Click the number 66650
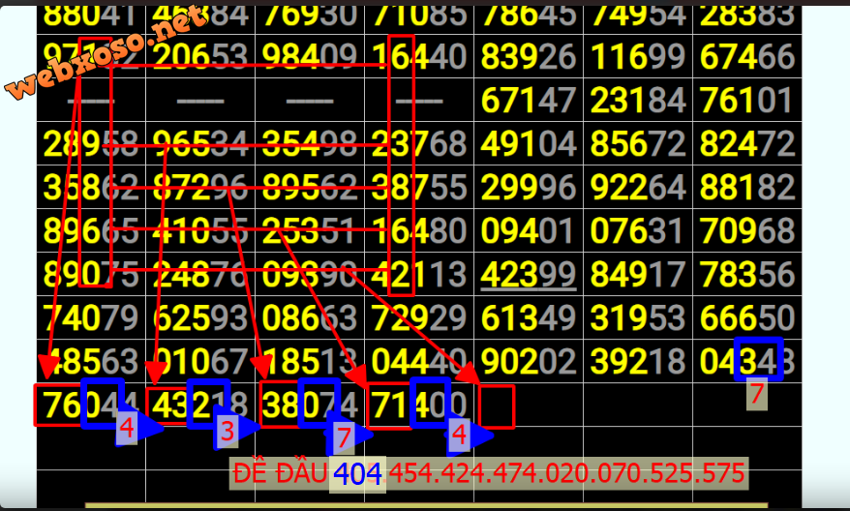This screenshot has width=850, height=511. click(747, 317)
